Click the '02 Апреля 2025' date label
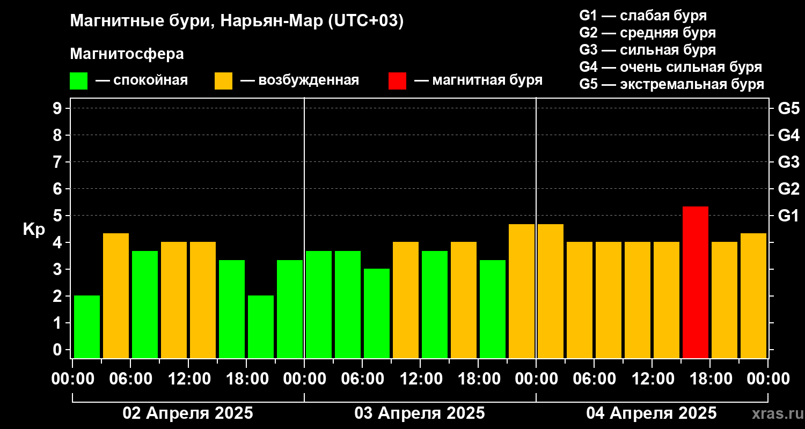Viewport: 805px width, 429px height. [188, 413]
